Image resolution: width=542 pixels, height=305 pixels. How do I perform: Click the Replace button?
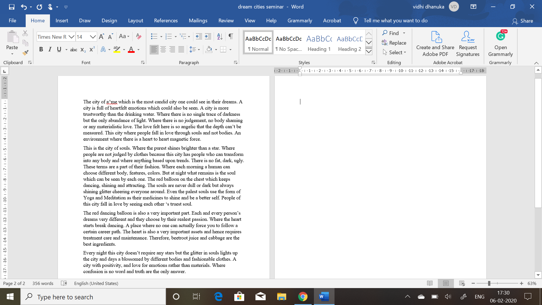(394, 43)
